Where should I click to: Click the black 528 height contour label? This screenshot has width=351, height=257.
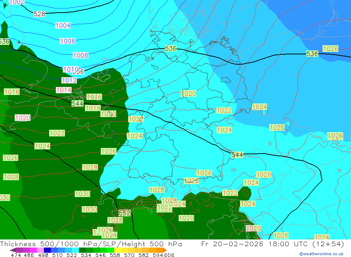click(x=39, y=14)
